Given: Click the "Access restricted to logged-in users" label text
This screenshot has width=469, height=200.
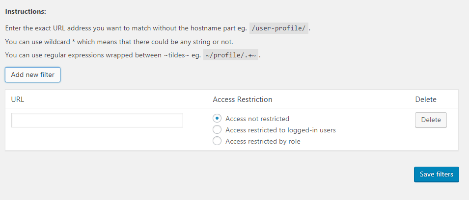Looking at the screenshot, I should 280,130.
